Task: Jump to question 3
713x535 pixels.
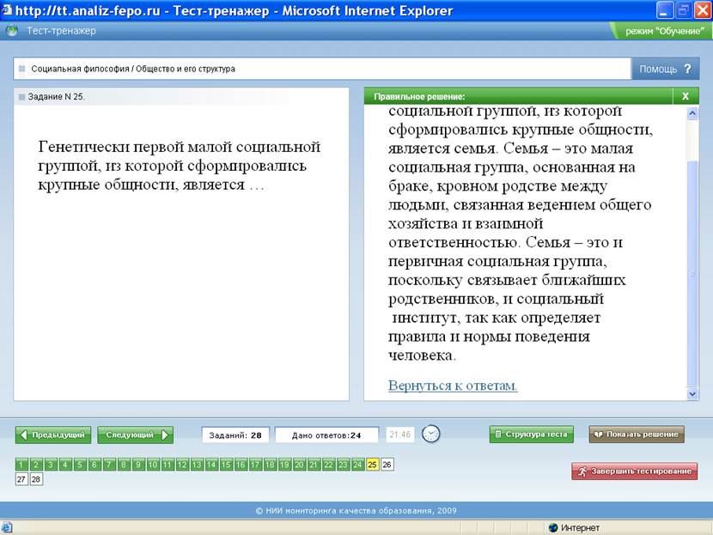Action: coord(51,465)
